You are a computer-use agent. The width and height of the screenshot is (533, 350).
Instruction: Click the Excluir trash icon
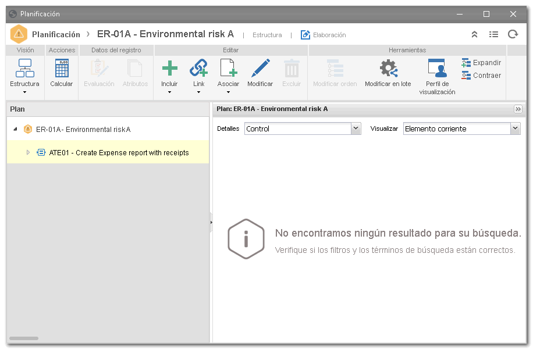292,68
